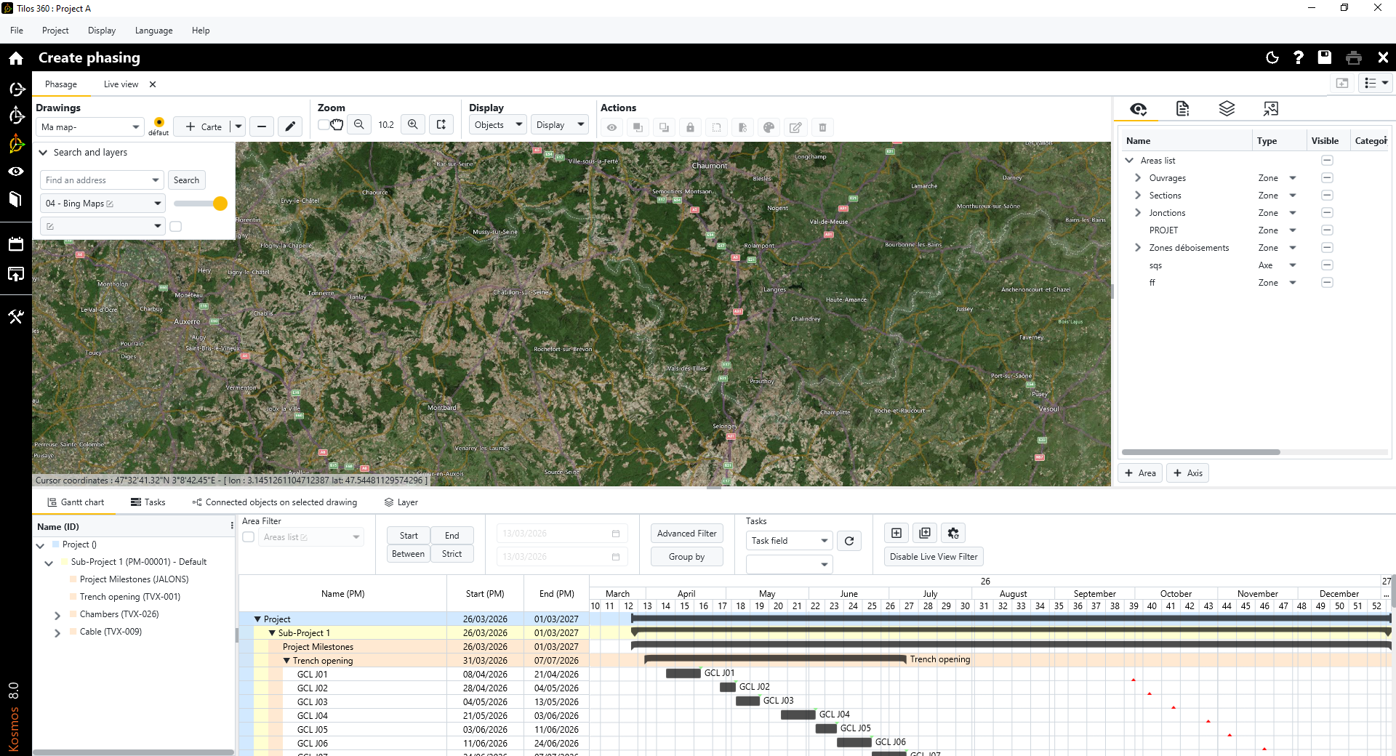Expand the Jonctions area list item
The height and width of the screenshot is (756, 1396).
[1138, 213]
